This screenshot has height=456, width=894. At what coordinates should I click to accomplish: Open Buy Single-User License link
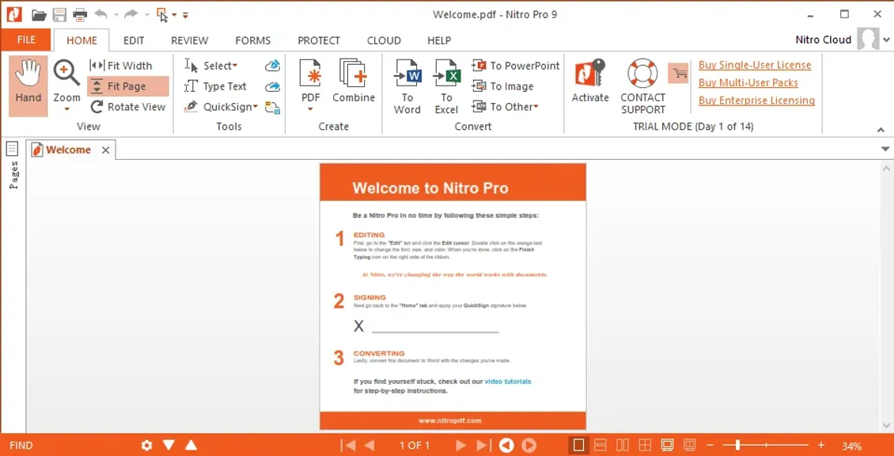[x=755, y=65]
